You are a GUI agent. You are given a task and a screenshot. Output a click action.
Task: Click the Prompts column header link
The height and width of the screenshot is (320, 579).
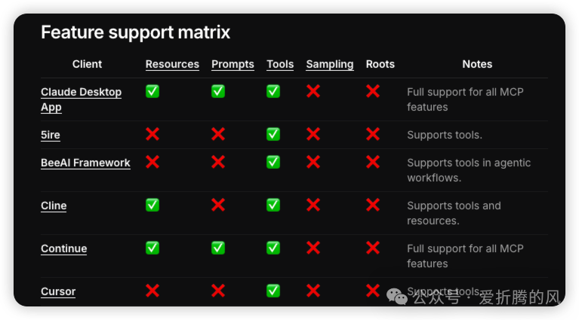click(x=233, y=64)
